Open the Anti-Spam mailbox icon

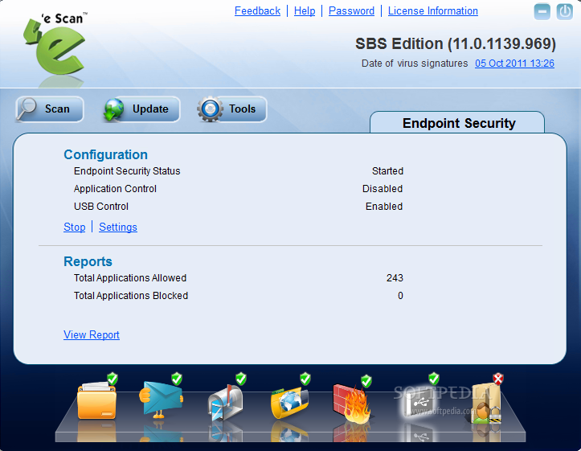click(225, 403)
